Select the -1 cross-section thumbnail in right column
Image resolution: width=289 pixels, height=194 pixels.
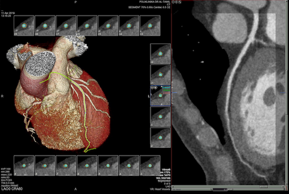tap(161, 117)
